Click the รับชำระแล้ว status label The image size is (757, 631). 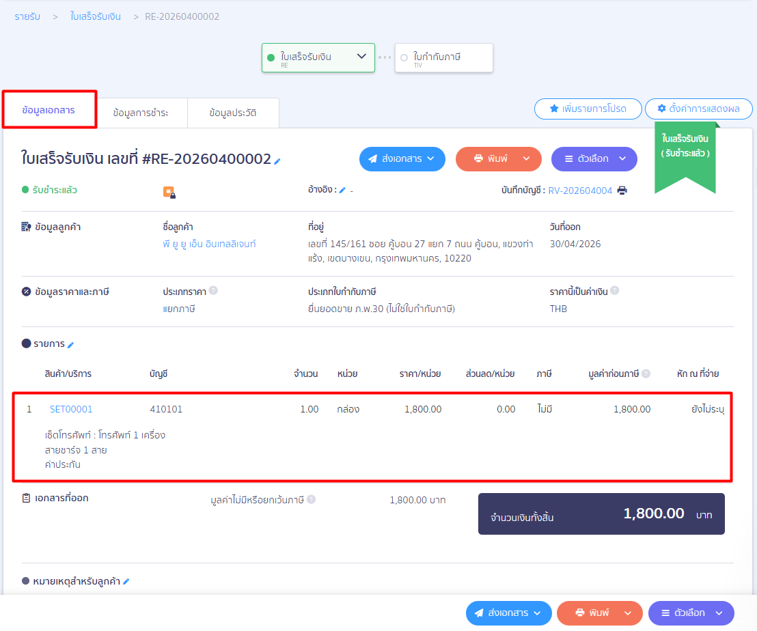[x=55, y=190]
